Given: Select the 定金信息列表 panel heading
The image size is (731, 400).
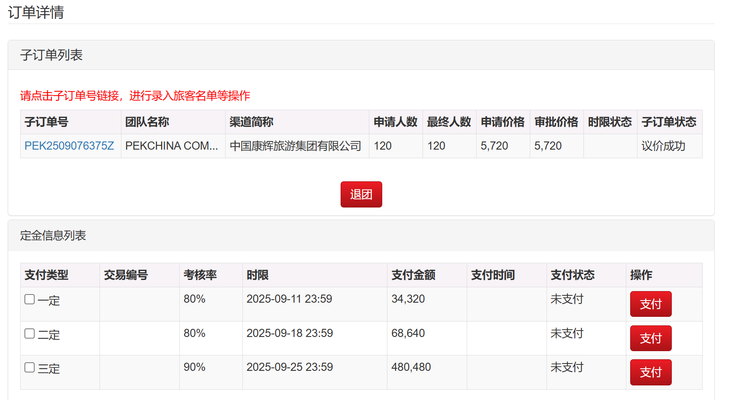Looking at the screenshot, I should click(53, 235).
